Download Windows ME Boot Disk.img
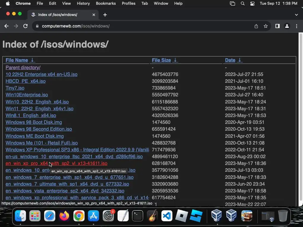Screen dimensions: 303x227 35,136
